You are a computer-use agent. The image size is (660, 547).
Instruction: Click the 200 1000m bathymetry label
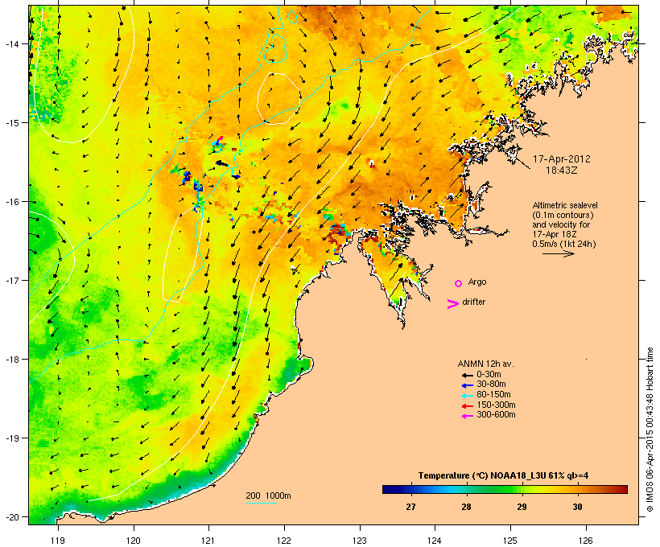click(268, 496)
